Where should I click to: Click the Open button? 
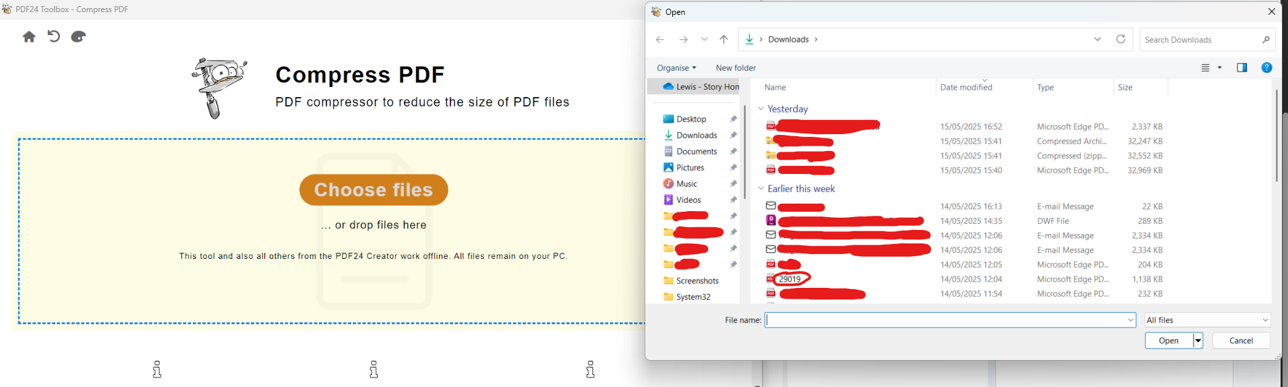(1169, 341)
